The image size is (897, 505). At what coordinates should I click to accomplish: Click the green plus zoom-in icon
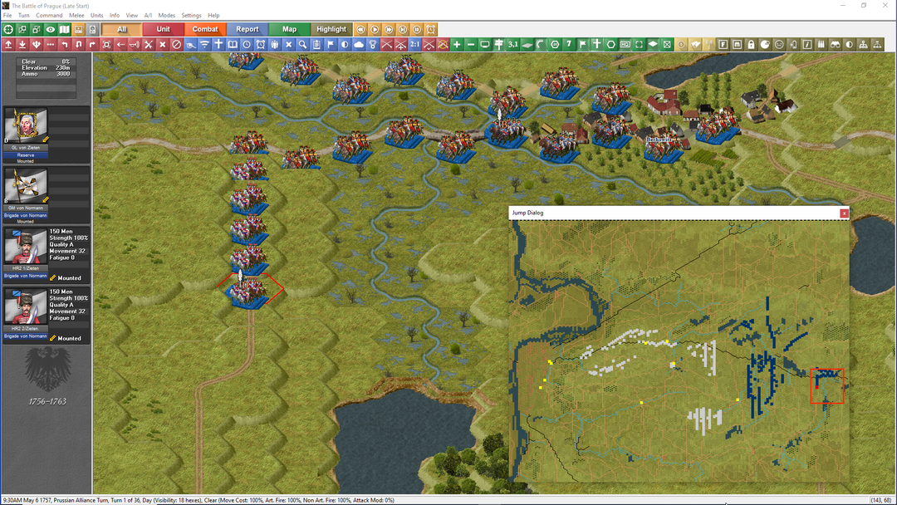(457, 45)
